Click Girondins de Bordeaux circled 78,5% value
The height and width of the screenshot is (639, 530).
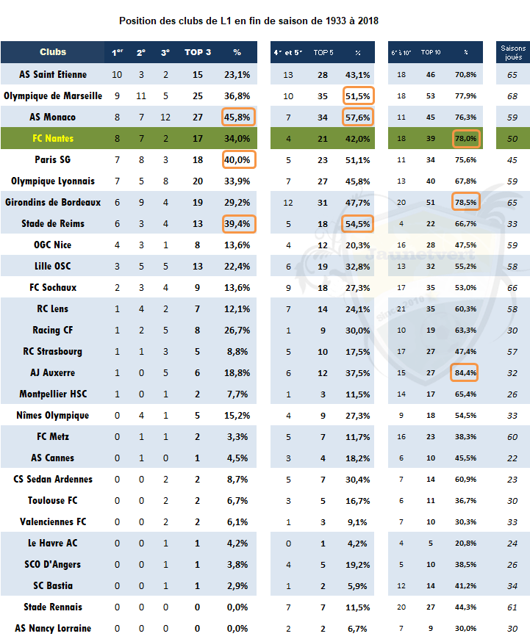[465, 202]
